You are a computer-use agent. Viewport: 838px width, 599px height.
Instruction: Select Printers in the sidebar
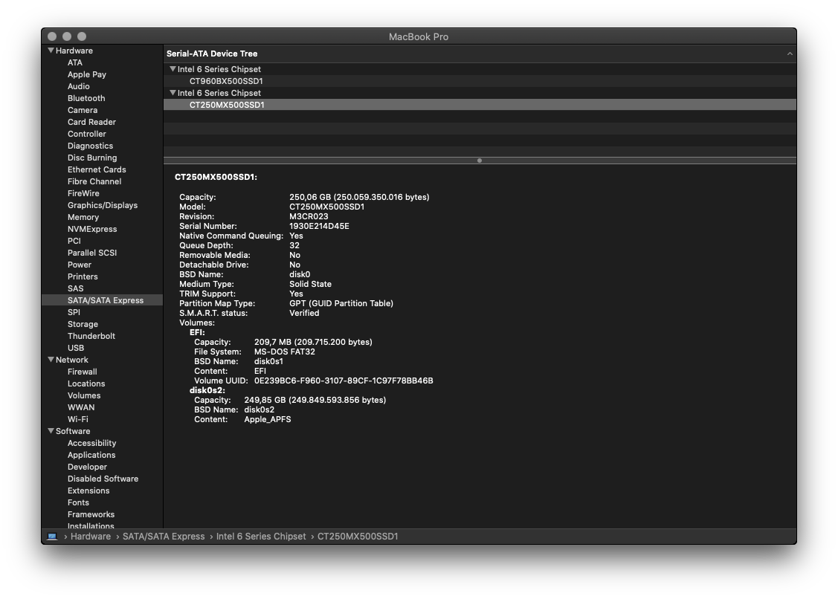83,276
